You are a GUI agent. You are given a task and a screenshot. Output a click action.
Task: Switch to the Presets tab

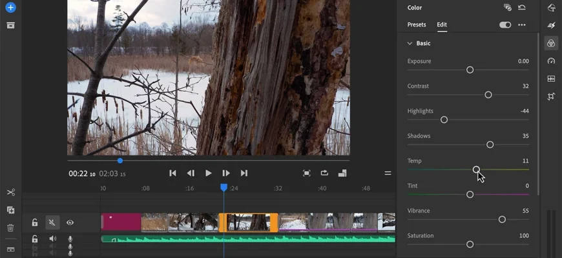point(417,25)
